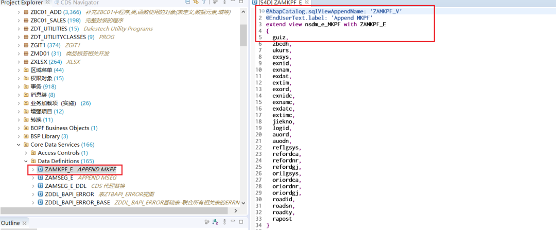This screenshot has width=556, height=230.
Task: Click the 'oriordgj,' field on line 29
Action: 286,193
